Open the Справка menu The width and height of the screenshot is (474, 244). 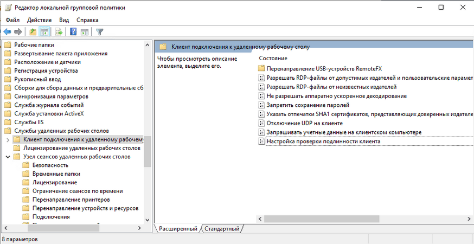click(87, 20)
